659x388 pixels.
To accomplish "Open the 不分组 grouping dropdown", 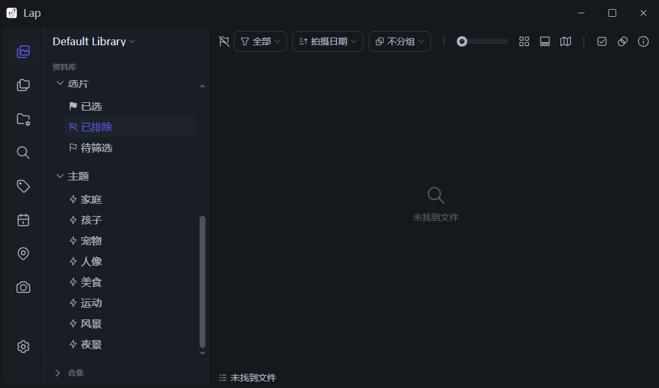I will click(400, 41).
